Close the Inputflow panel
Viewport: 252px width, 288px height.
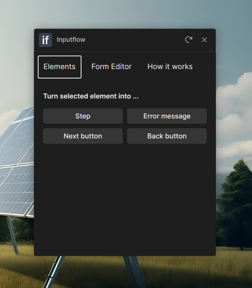(204, 40)
